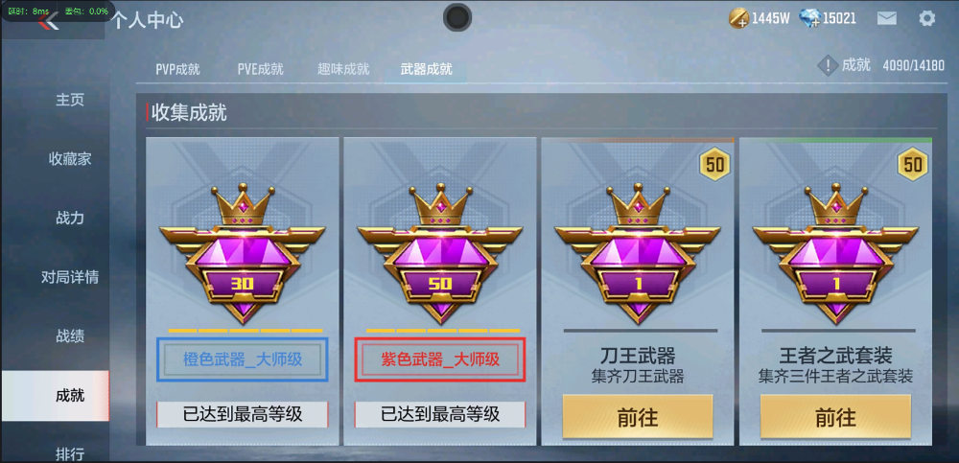Click the 紫色武器_大师级 label box
959x463 pixels.
click(x=440, y=359)
